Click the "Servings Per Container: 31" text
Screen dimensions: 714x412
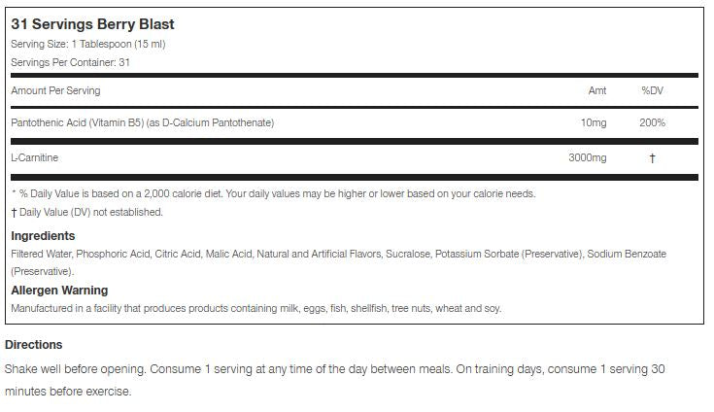point(70,62)
